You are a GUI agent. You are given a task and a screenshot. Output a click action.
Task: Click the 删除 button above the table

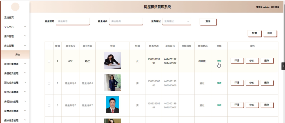pos(270,33)
